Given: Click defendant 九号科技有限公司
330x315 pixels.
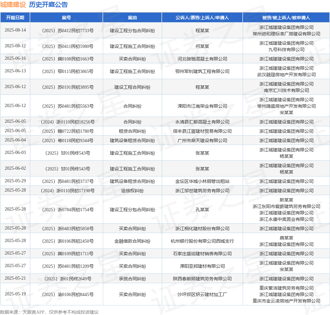Looking at the screenshot, I should [x=286, y=50].
